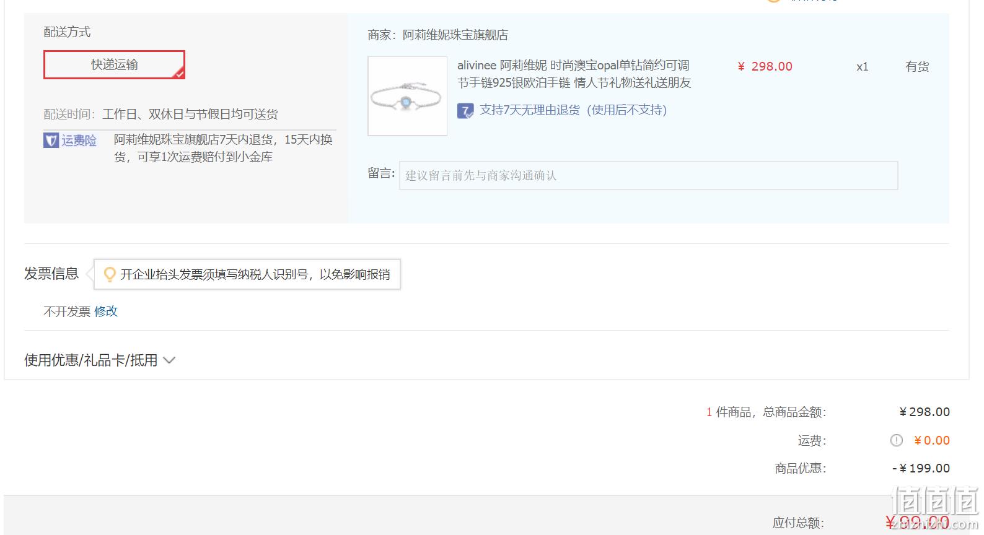Select the 快递运输 delivery method
Image resolution: width=984 pixels, height=535 pixels.
[x=114, y=65]
